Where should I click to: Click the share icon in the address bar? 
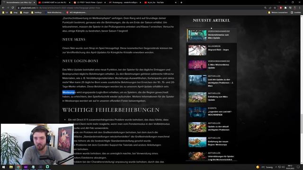[x=270, y=8]
